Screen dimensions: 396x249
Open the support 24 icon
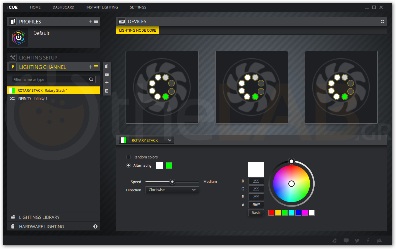point(335,241)
